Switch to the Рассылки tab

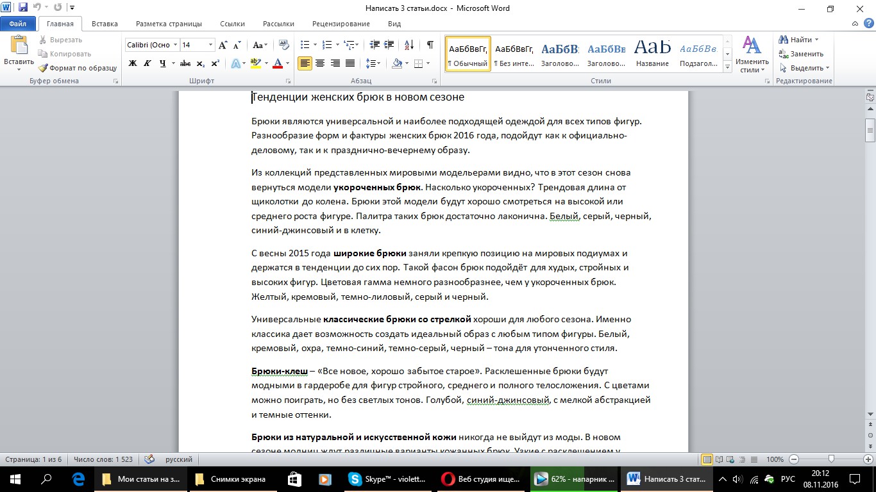click(278, 24)
